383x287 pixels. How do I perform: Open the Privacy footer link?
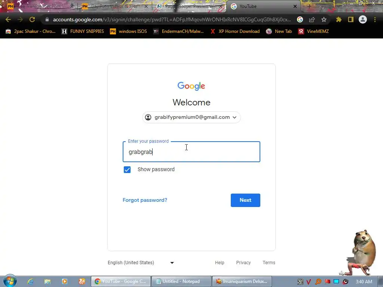(x=243, y=263)
